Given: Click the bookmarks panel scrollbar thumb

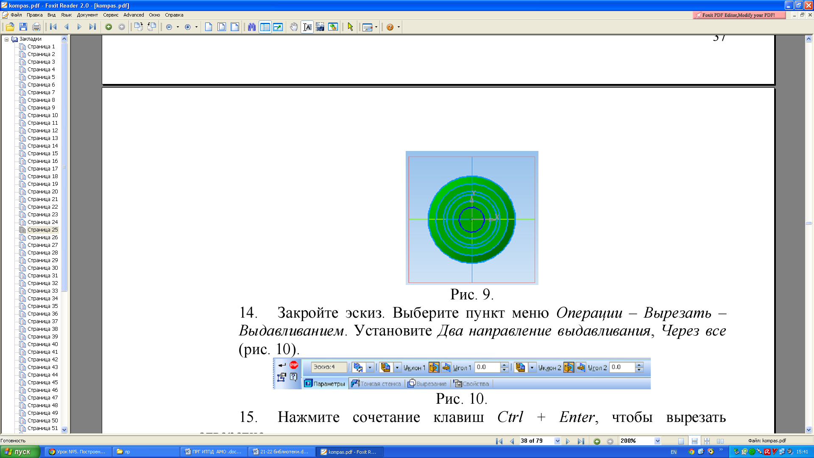Looking at the screenshot, I should [64, 167].
